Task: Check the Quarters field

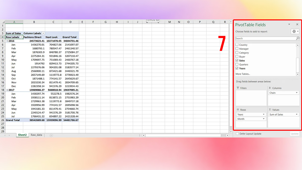Action: pos(237,64)
